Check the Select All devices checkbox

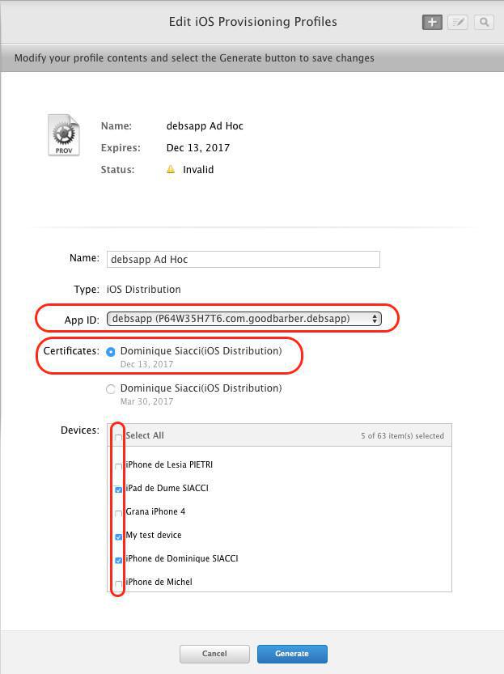[118, 437]
